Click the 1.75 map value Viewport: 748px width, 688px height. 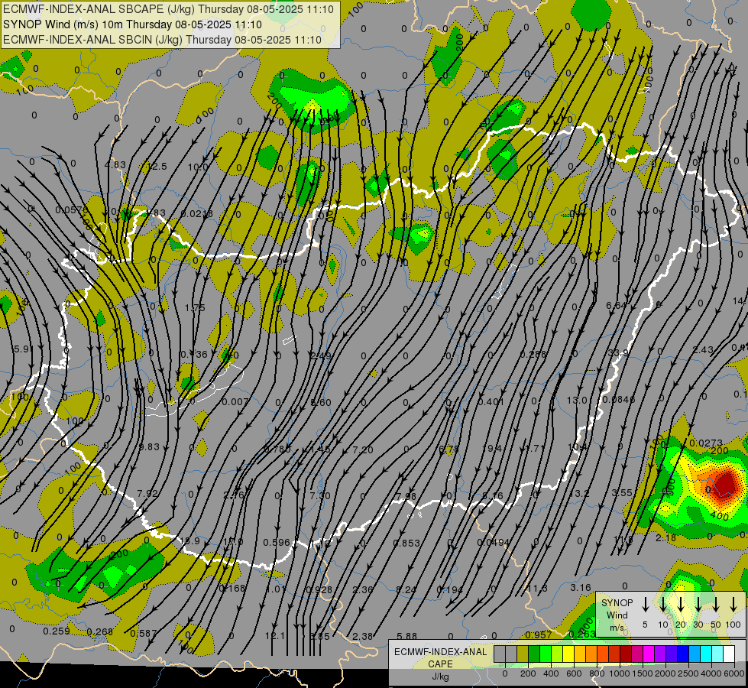[x=195, y=307]
